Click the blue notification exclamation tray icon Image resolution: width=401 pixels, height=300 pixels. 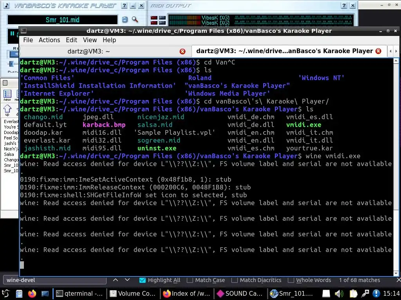tap(376, 294)
